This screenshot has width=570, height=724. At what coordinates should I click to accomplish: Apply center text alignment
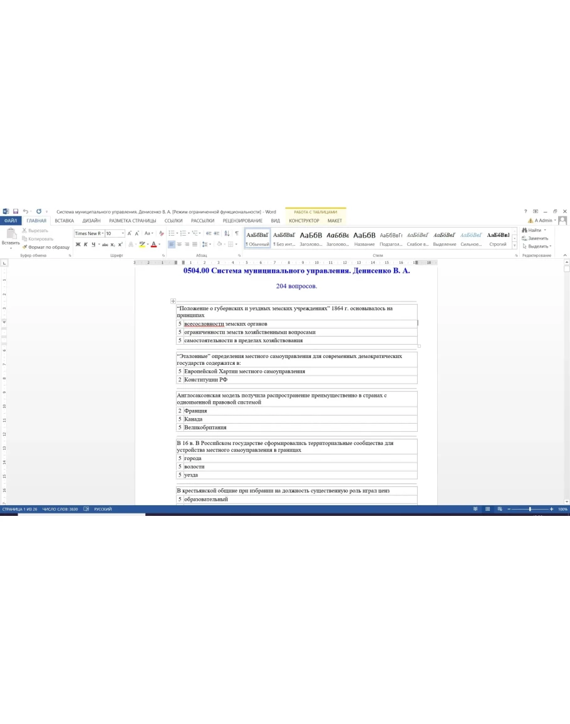179,244
